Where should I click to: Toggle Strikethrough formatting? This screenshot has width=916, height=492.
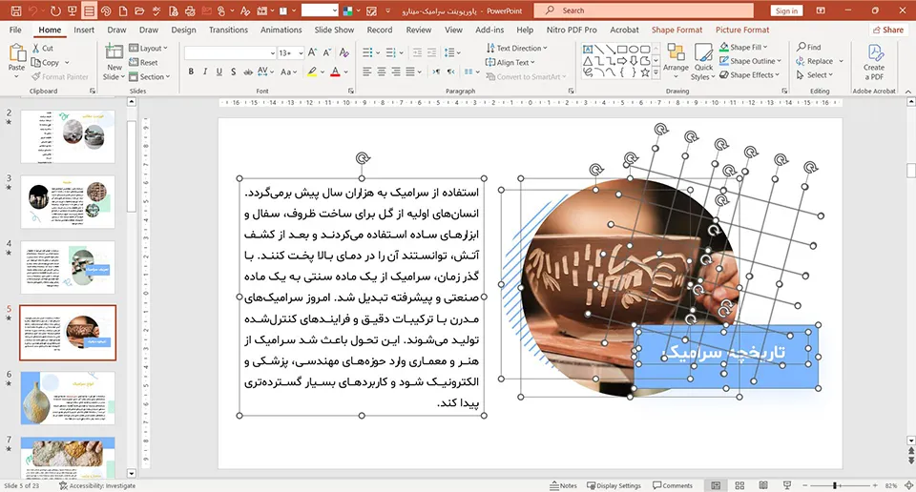(x=248, y=72)
